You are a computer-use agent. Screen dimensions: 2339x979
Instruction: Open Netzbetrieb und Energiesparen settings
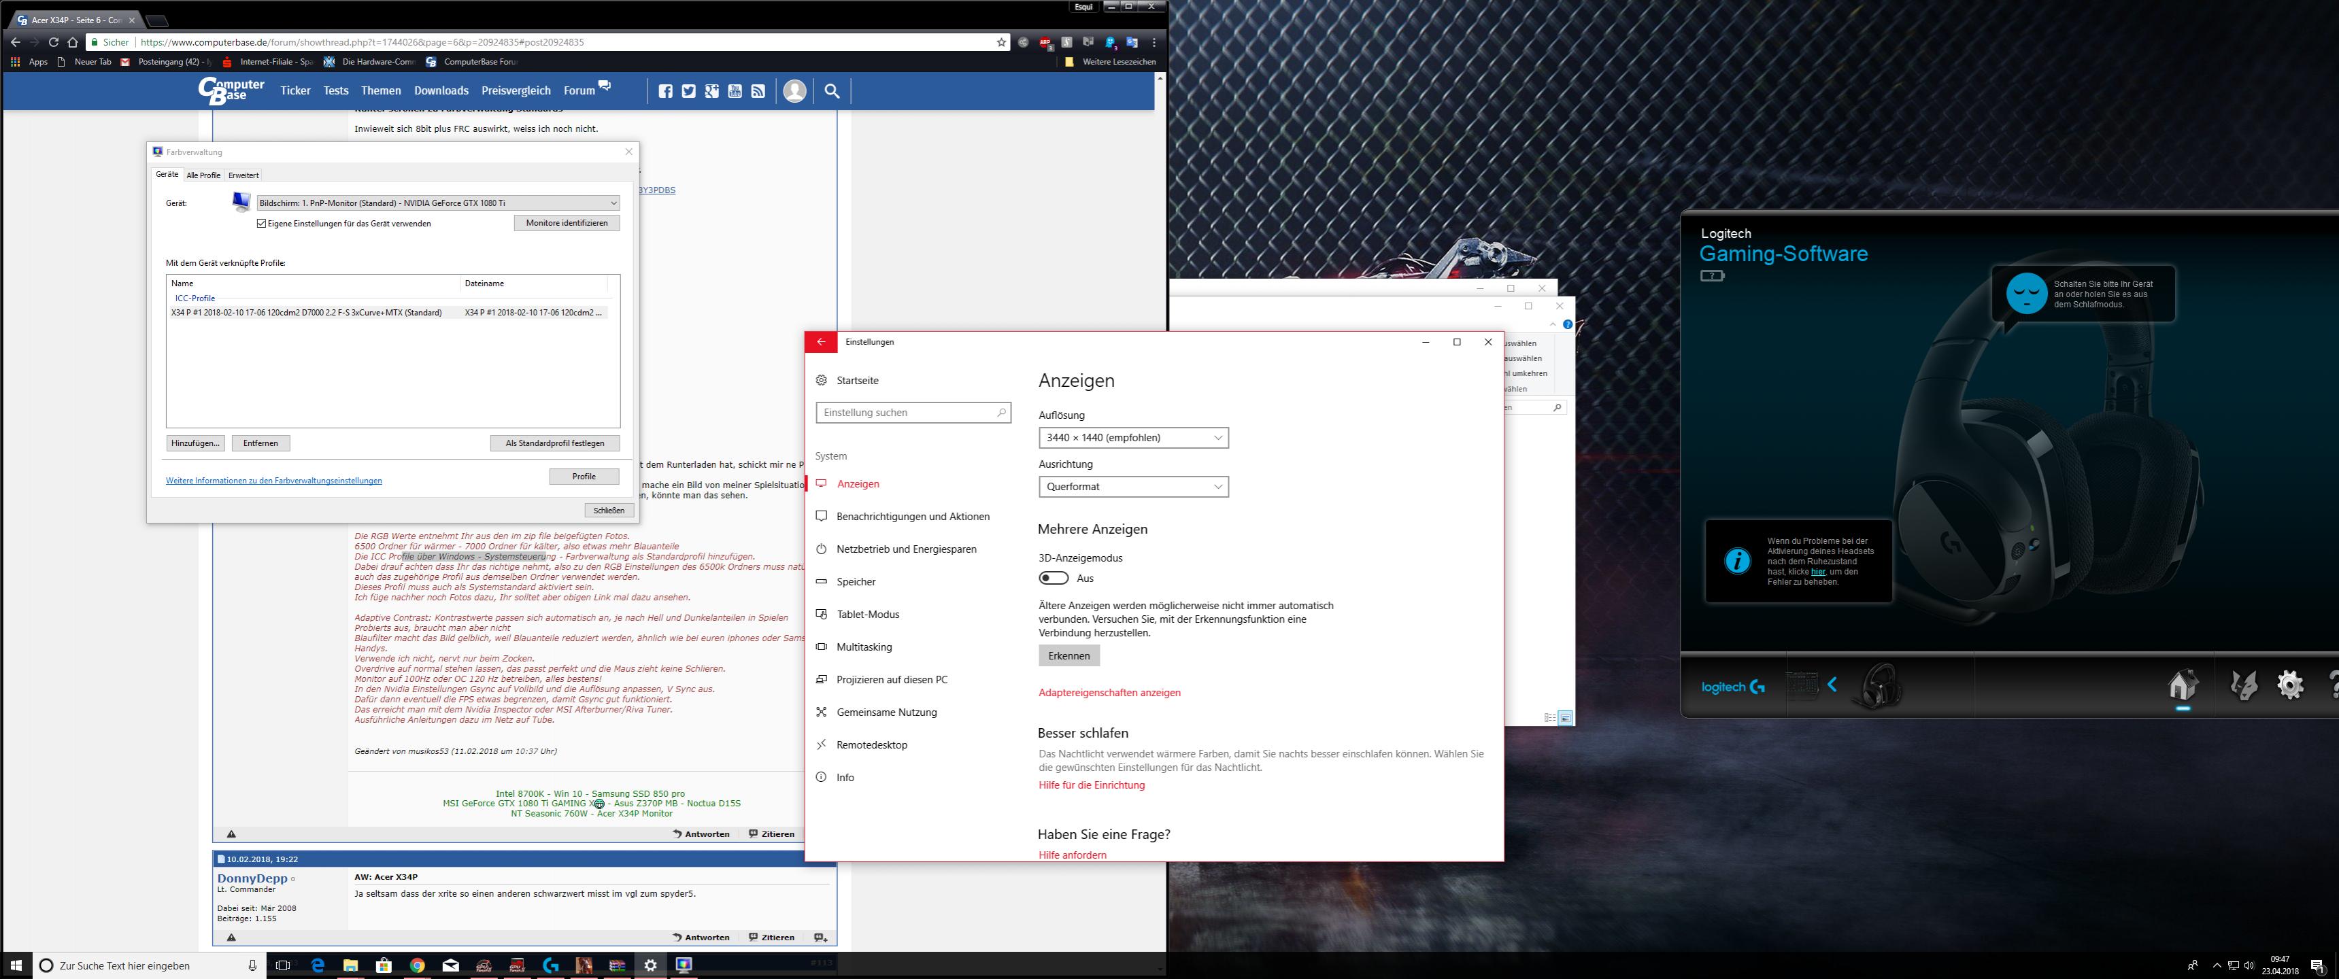click(906, 549)
